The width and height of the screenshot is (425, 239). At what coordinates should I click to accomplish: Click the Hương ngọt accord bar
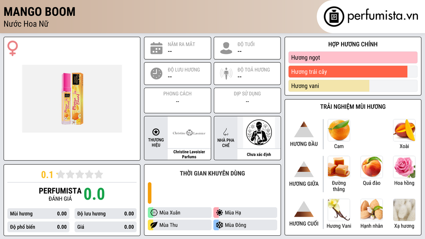point(353,57)
